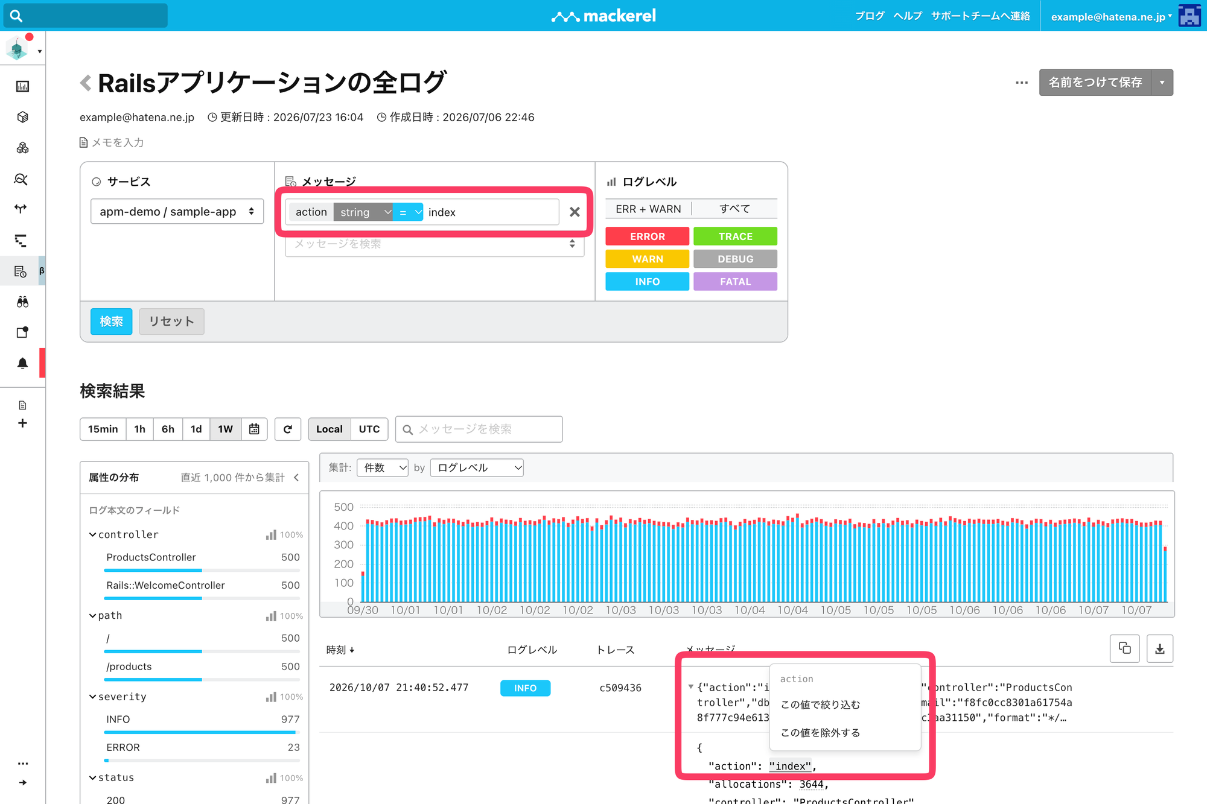The image size is (1207, 804).
Task: Toggle the TRACE log level
Action: pos(735,236)
